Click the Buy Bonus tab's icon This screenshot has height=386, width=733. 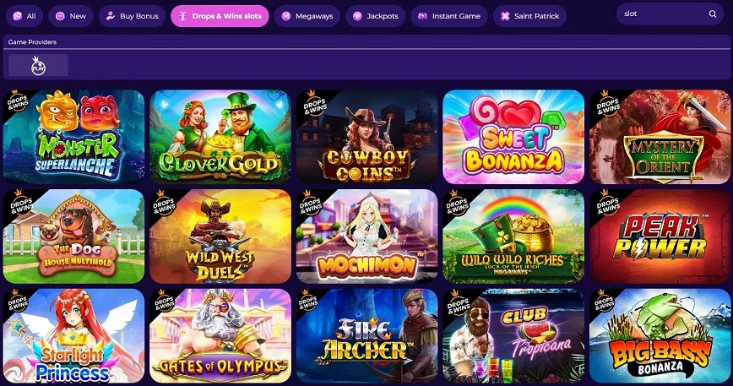click(111, 16)
